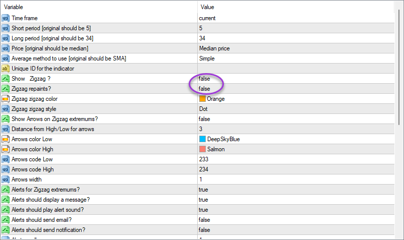
Task: Click the Show Zigzag boolean icon
Action: 6,79
